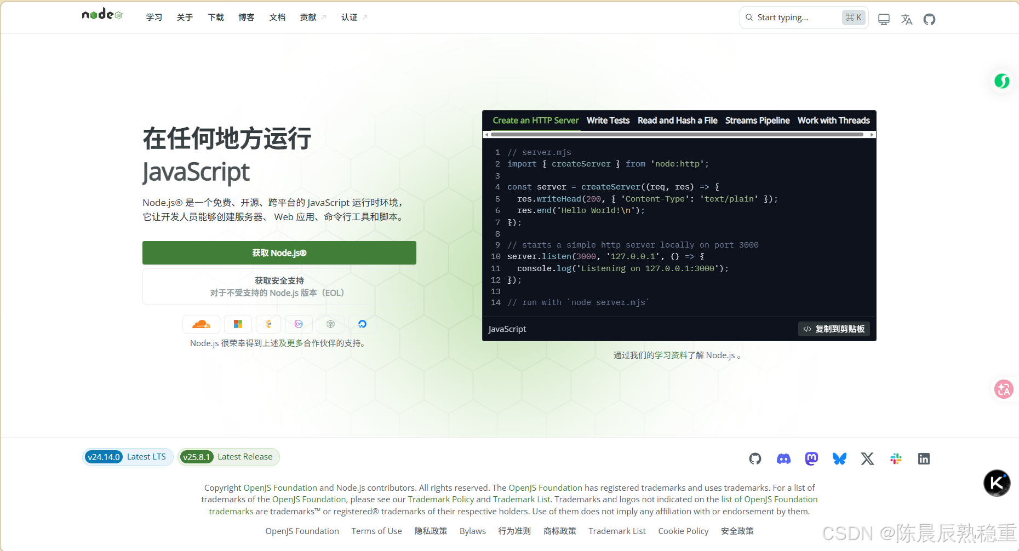Click the gray cube partner logo
Viewport: 1019px width, 551px height.
(330, 324)
